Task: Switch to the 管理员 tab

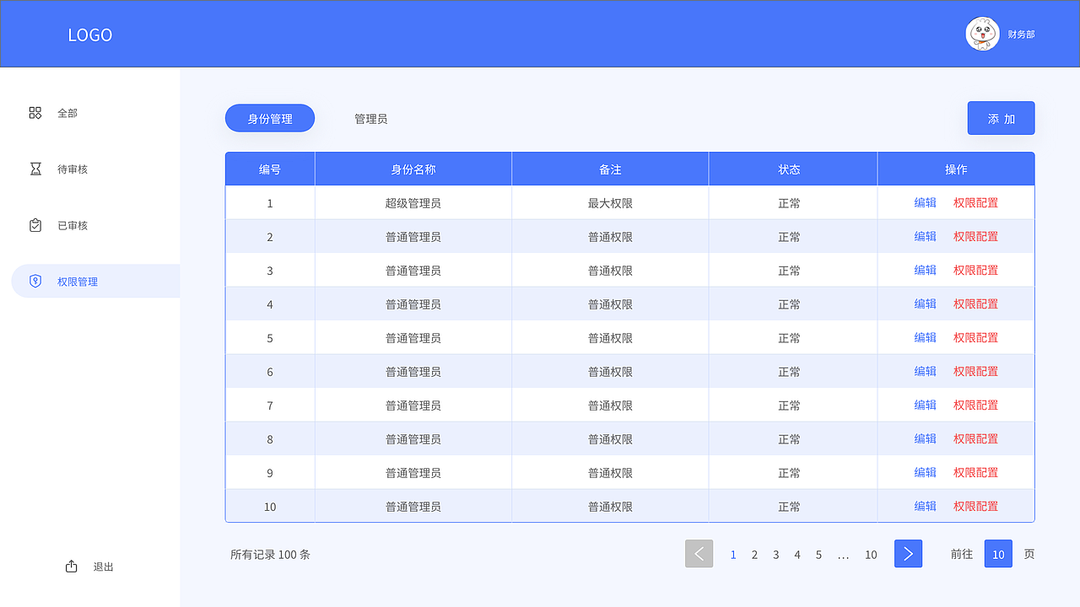Action: pos(370,118)
